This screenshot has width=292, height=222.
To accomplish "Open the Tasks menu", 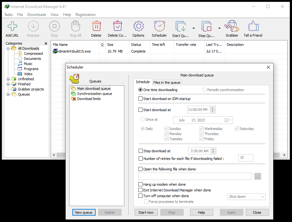I will pyautogui.click(x=9, y=15).
